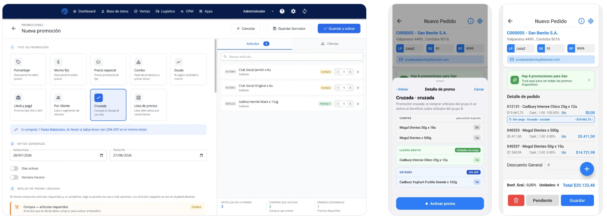Go back with arrow beside Nueva promoción
The height and width of the screenshot is (221, 607).
click(x=14, y=28)
